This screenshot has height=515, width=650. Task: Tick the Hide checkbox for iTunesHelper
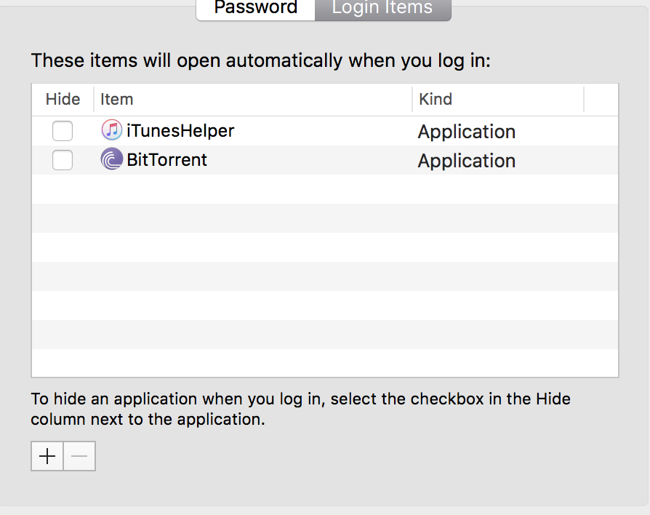tap(63, 131)
